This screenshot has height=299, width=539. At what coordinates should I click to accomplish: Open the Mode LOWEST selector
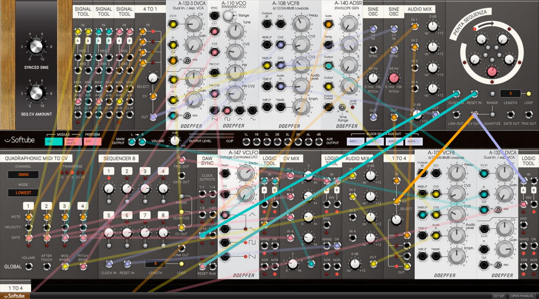(x=23, y=193)
